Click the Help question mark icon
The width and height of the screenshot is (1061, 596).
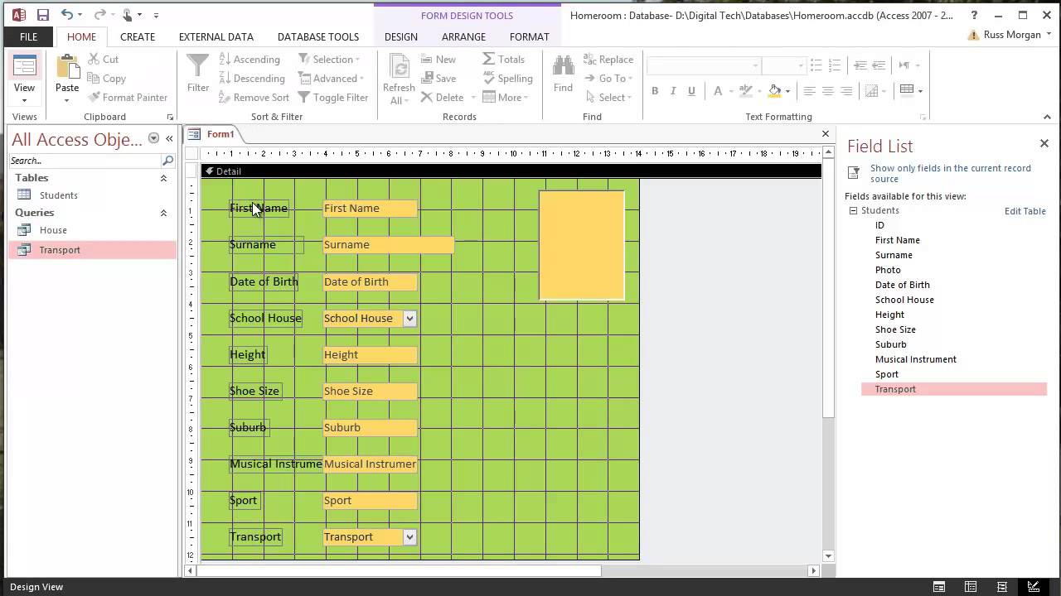pos(975,15)
